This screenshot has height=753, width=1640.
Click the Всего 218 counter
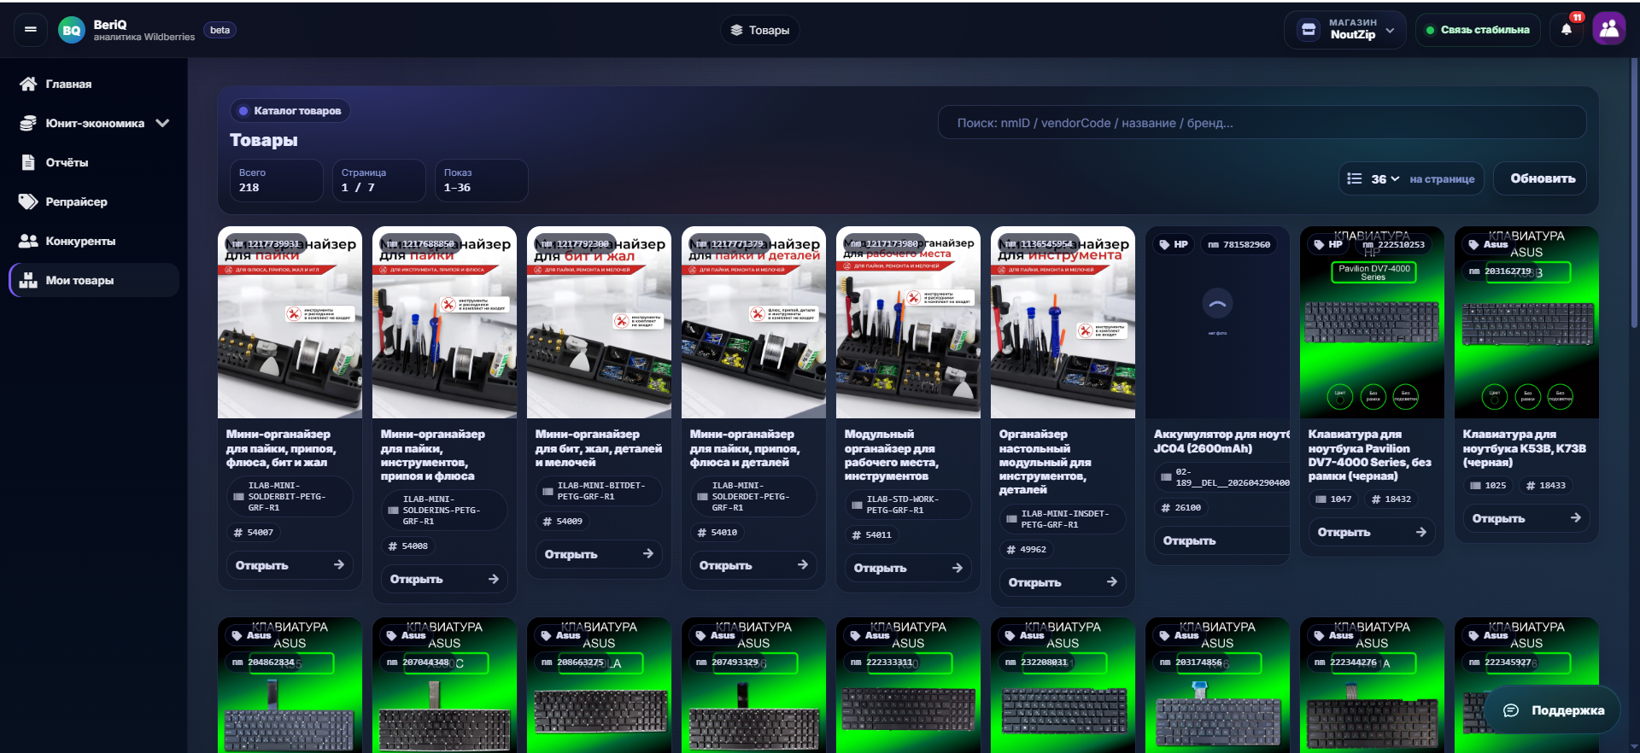(276, 180)
